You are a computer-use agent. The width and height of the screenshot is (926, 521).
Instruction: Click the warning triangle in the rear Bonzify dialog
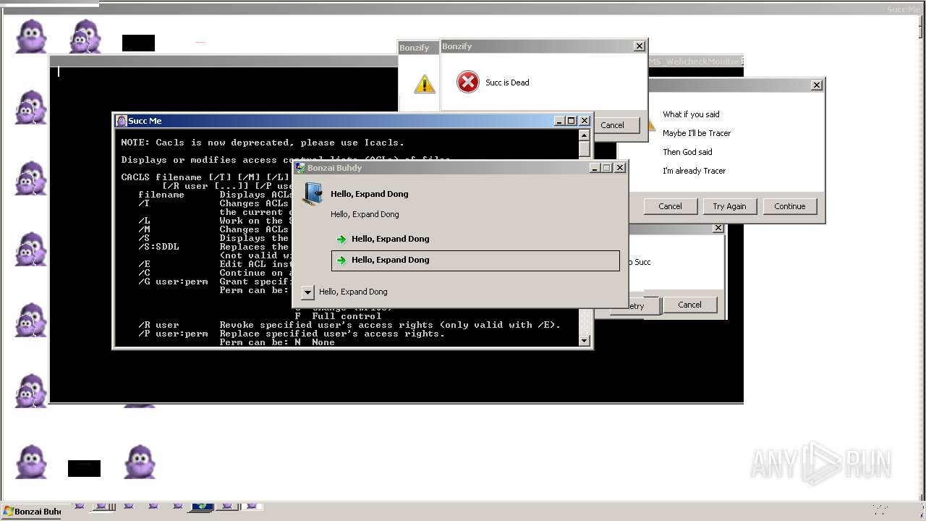(425, 84)
